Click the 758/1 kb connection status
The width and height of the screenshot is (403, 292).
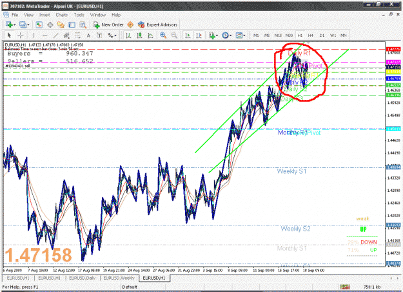[372, 287]
